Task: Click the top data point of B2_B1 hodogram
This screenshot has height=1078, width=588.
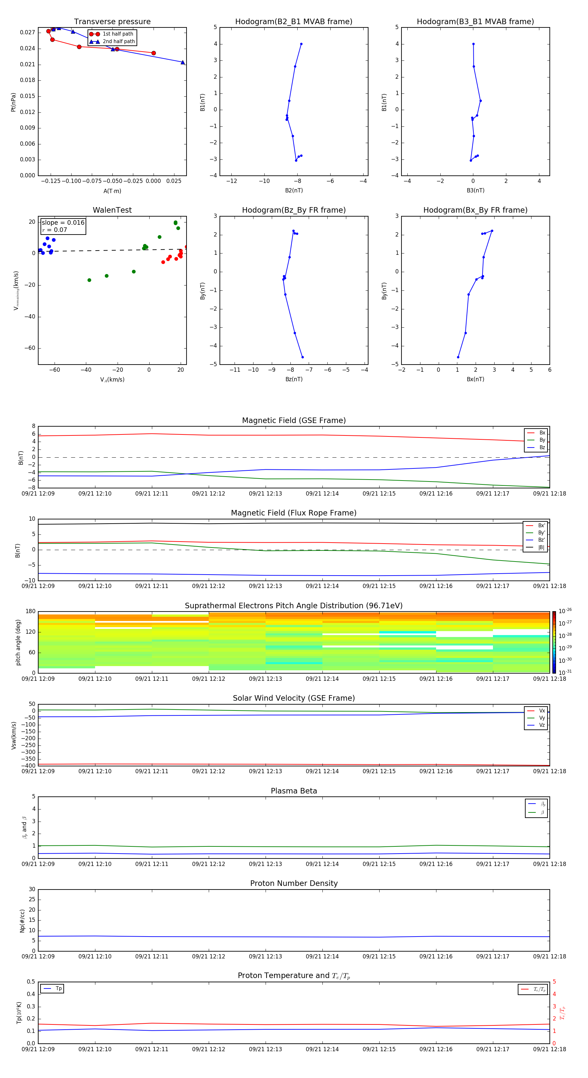Action: (301, 44)
